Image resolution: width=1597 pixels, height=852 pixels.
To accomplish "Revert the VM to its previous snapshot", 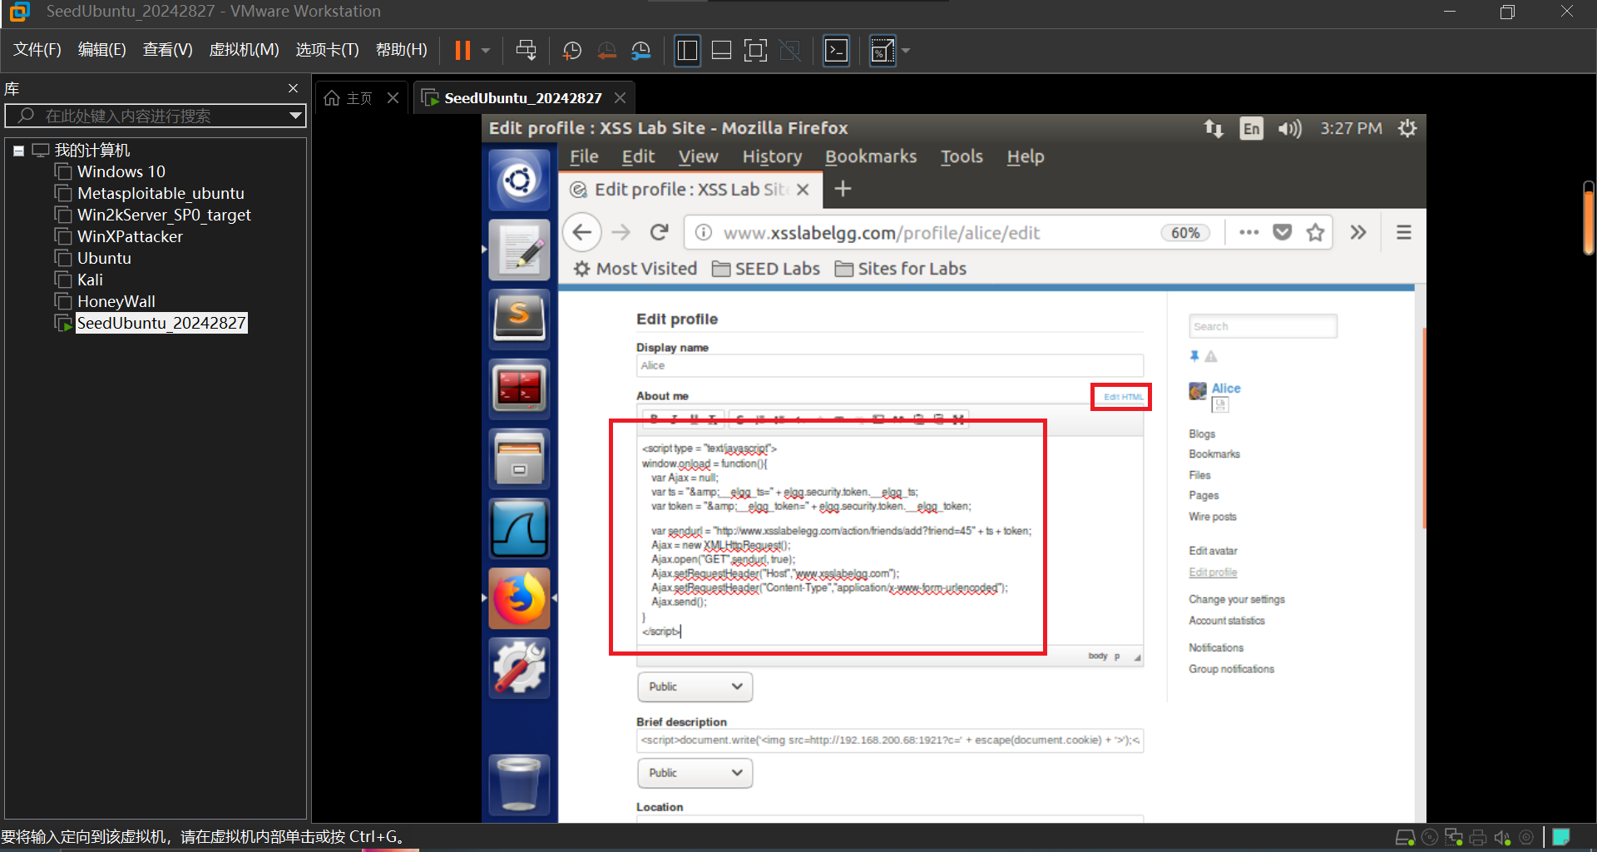I will (x=607, y=51).
